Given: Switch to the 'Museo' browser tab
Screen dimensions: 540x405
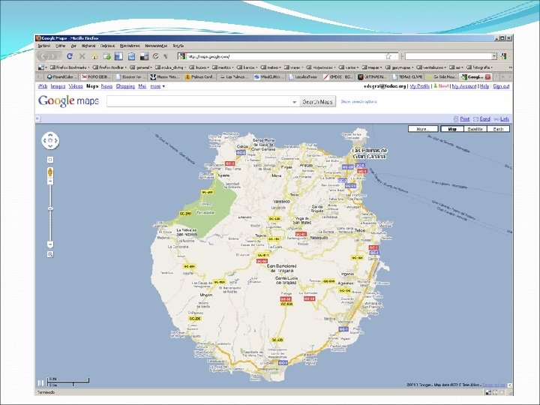Looking at the screenshot, I should (164, 76).
